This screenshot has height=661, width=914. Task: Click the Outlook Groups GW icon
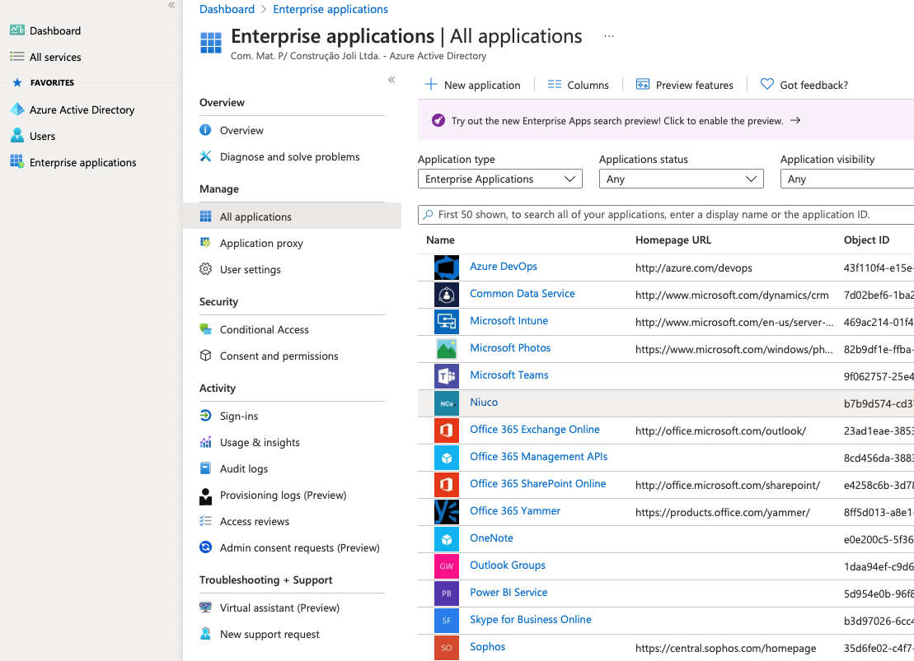pyautogui.click(x=447, y=566)
